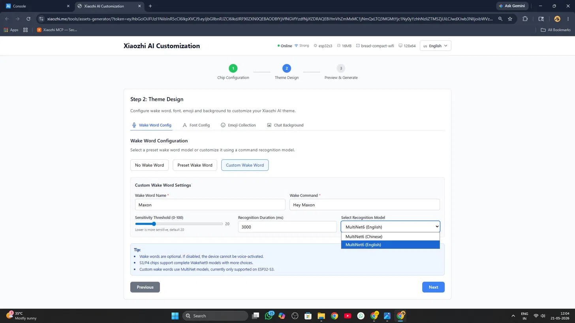The image size is (575, 323).
Task: Launch Copilot from the taskbar
Action: (282, 316)
